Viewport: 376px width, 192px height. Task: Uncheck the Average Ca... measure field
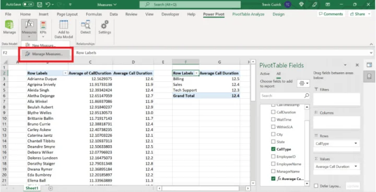(x=273, y=178)
